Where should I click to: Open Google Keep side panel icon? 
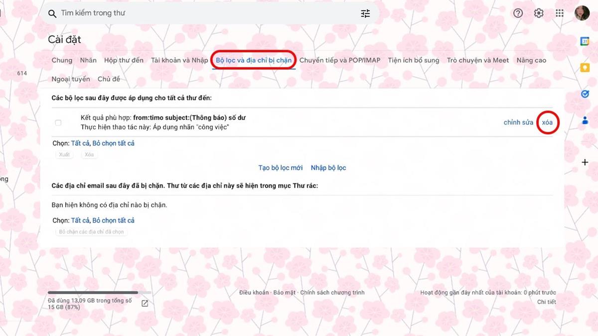tap(585, 67)
